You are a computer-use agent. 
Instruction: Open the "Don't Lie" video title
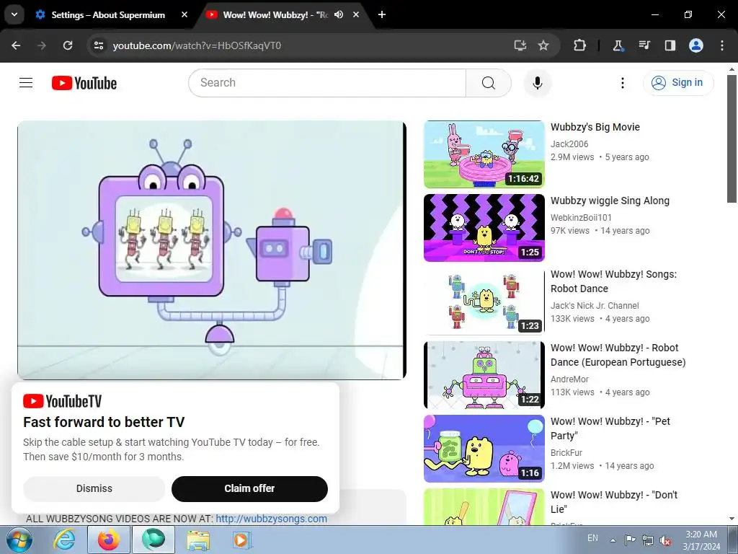pyautogui.click(x=614, y=502)
